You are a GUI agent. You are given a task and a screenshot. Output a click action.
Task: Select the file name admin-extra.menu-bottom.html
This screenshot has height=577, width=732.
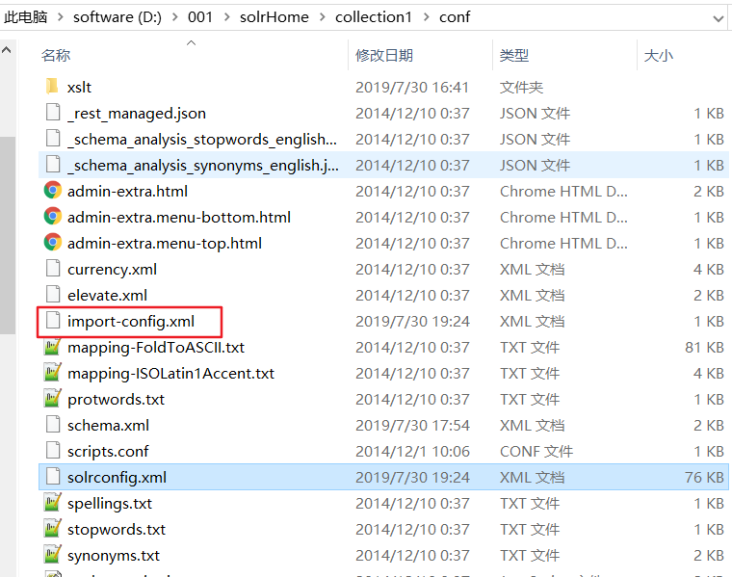click(179, 217)
